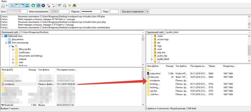Open the filename filters icon
Screen dimensions: 251x112
[x=59, y=5]
